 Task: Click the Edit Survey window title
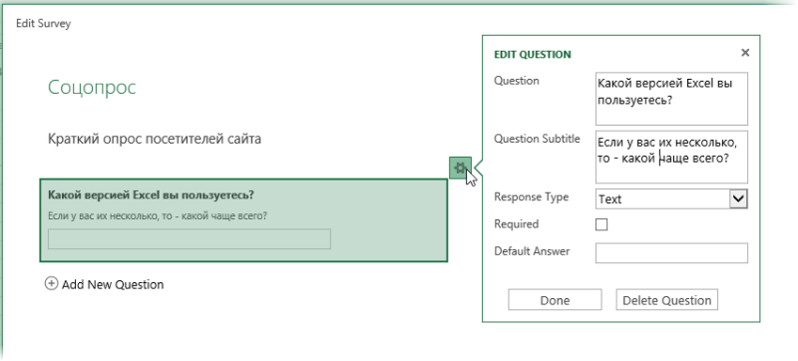43,23
